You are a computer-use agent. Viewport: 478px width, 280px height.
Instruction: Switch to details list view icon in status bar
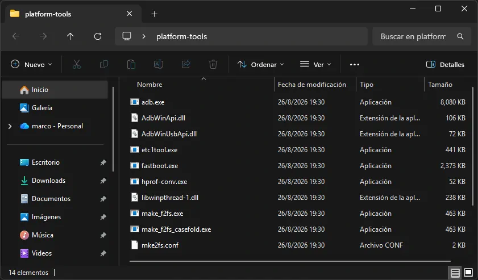pyautogui.click(x=455, y=273)
